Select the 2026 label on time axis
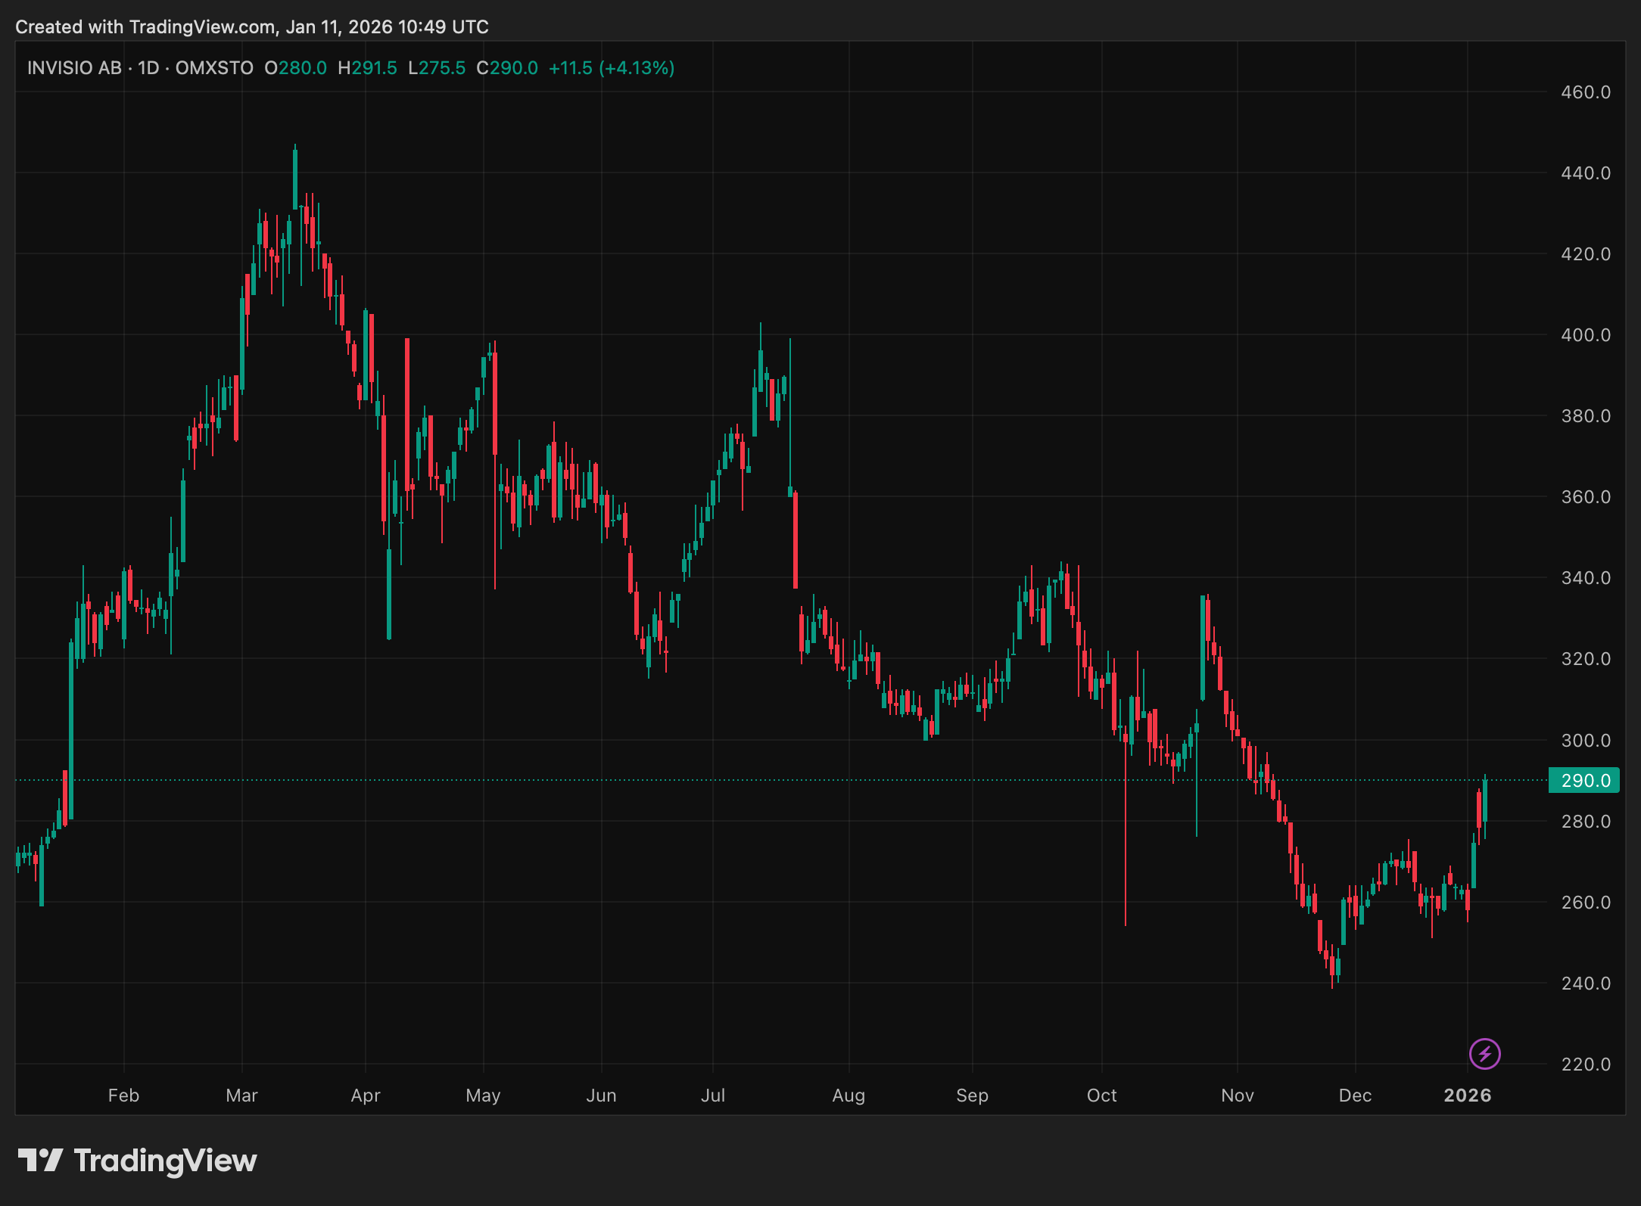This screenshot has height=1206, width=1641. pos(1467,1095)
